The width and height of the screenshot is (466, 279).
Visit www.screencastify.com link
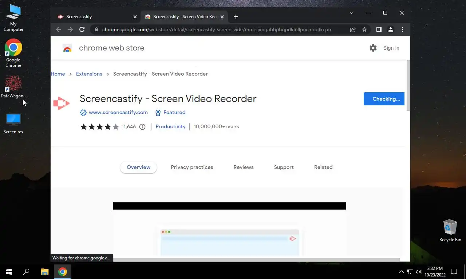pyautogui.click(x=118, y=113)
